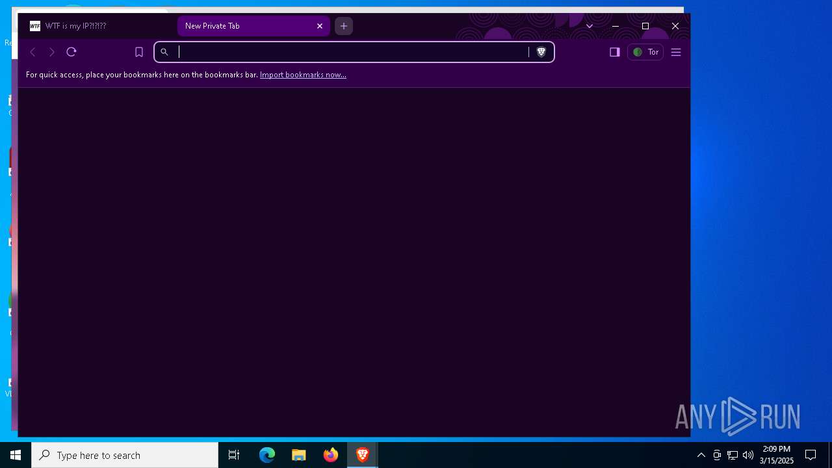Image resolution: width=832 pixels, height=468 pixels.
Task: Open the notification center icon
Action: (811, 455)
